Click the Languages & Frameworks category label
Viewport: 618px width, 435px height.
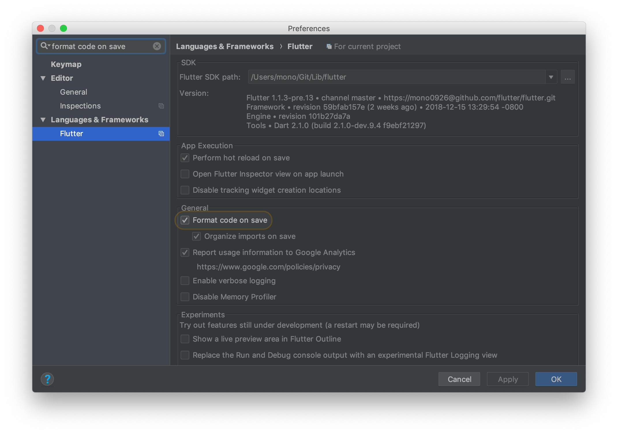100,120
